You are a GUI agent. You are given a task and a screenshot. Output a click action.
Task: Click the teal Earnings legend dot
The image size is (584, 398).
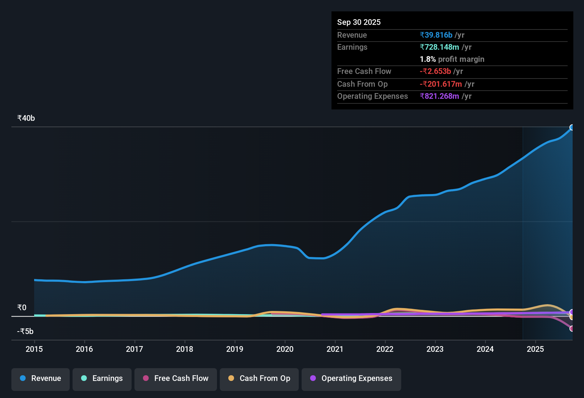(84, 378)
